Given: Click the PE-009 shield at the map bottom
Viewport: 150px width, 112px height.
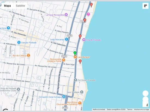Looking at the screenshot, I should (x=65, y=108).
